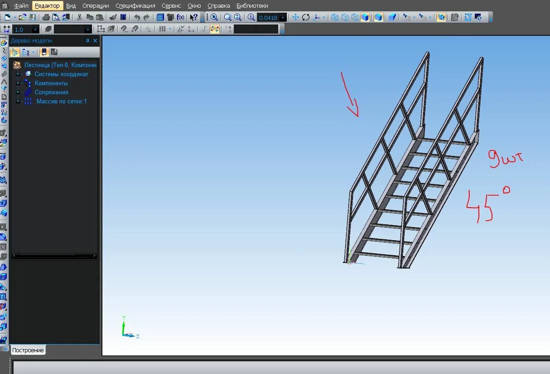550x374 pixels.
Task: Click in the current step field 1.0
Action: [x=21, y=29]
